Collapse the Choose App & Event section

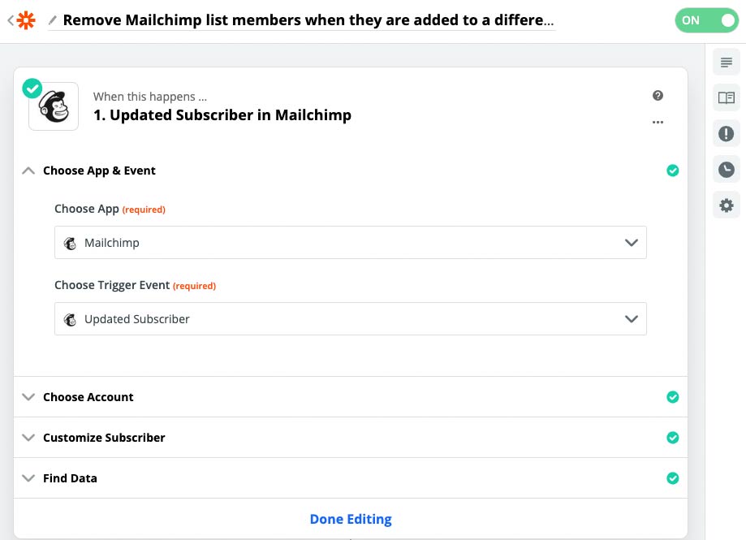tap(29, 171)
